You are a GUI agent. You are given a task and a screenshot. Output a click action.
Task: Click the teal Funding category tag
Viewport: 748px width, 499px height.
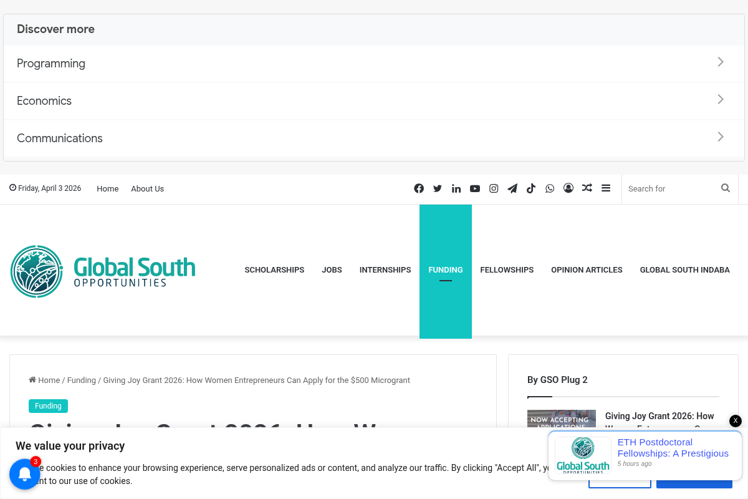tap(48, 406)
